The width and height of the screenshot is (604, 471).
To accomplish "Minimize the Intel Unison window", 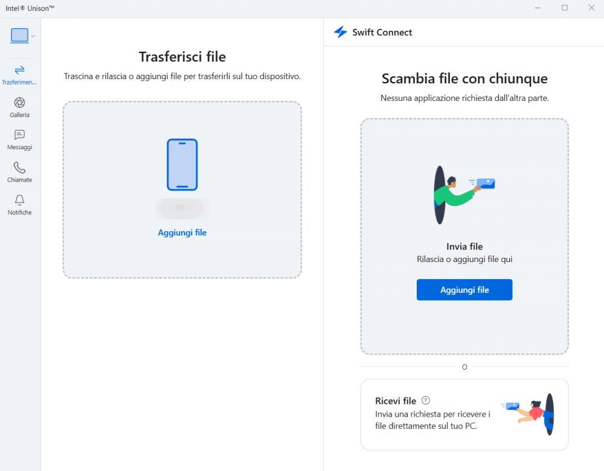I will point(538,8).
